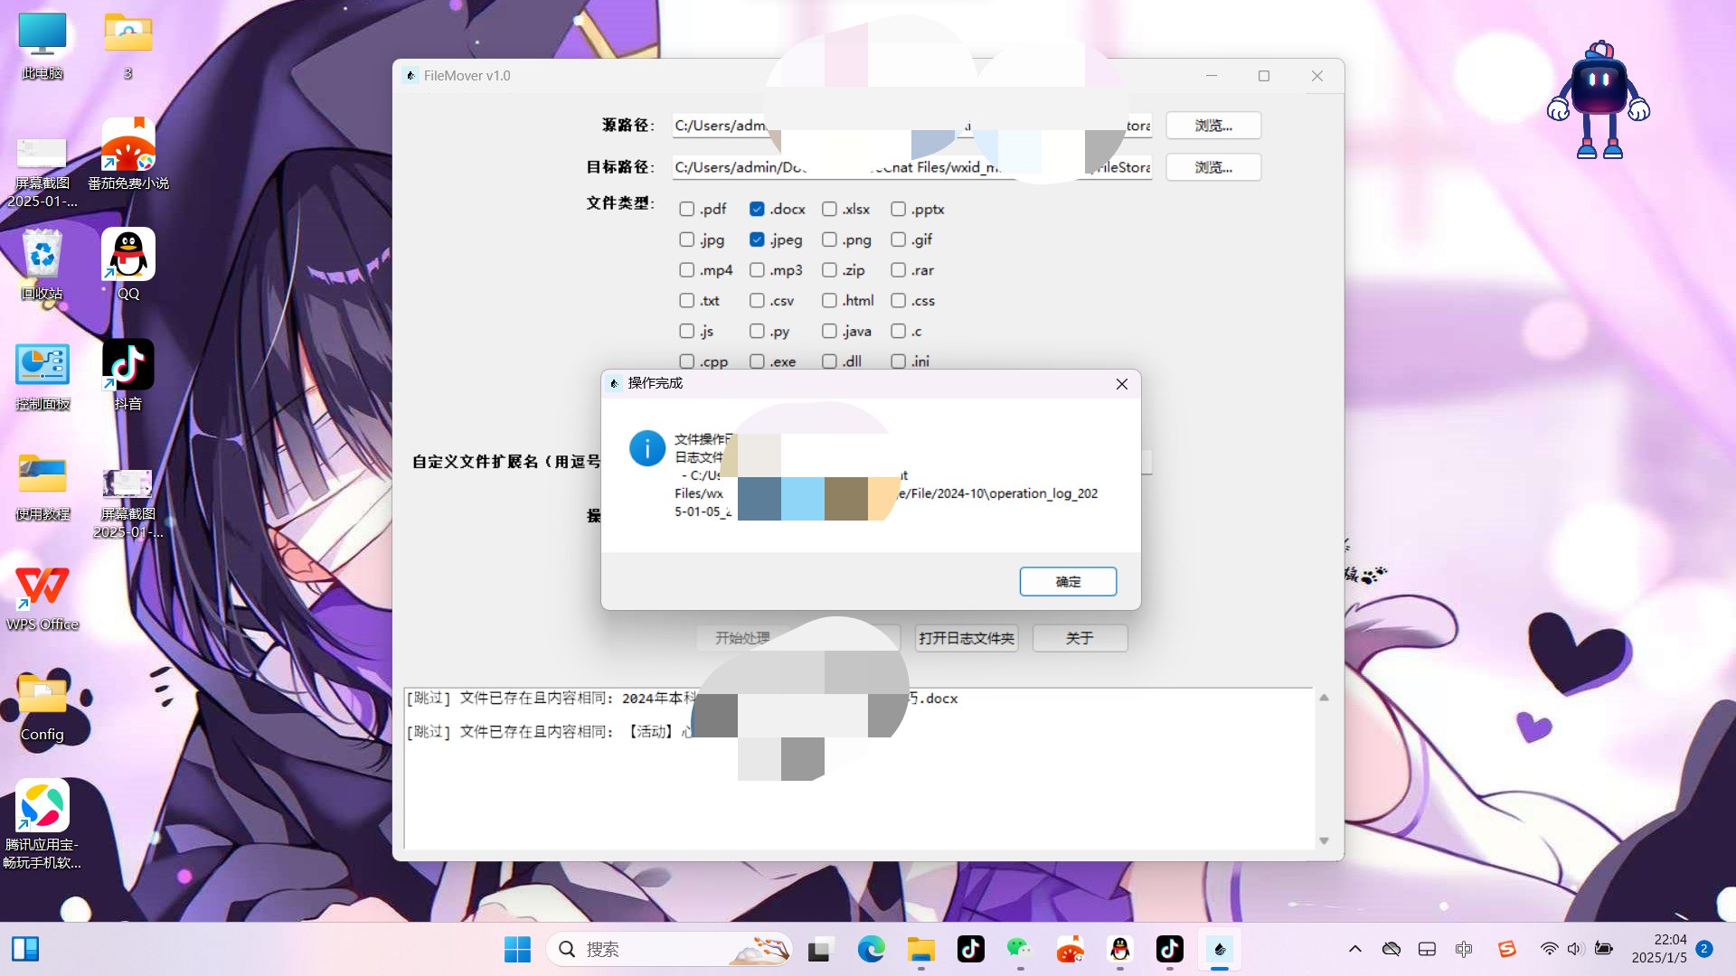
Task: Open notification badge showing 2
Action: (x=1704, y=949)
